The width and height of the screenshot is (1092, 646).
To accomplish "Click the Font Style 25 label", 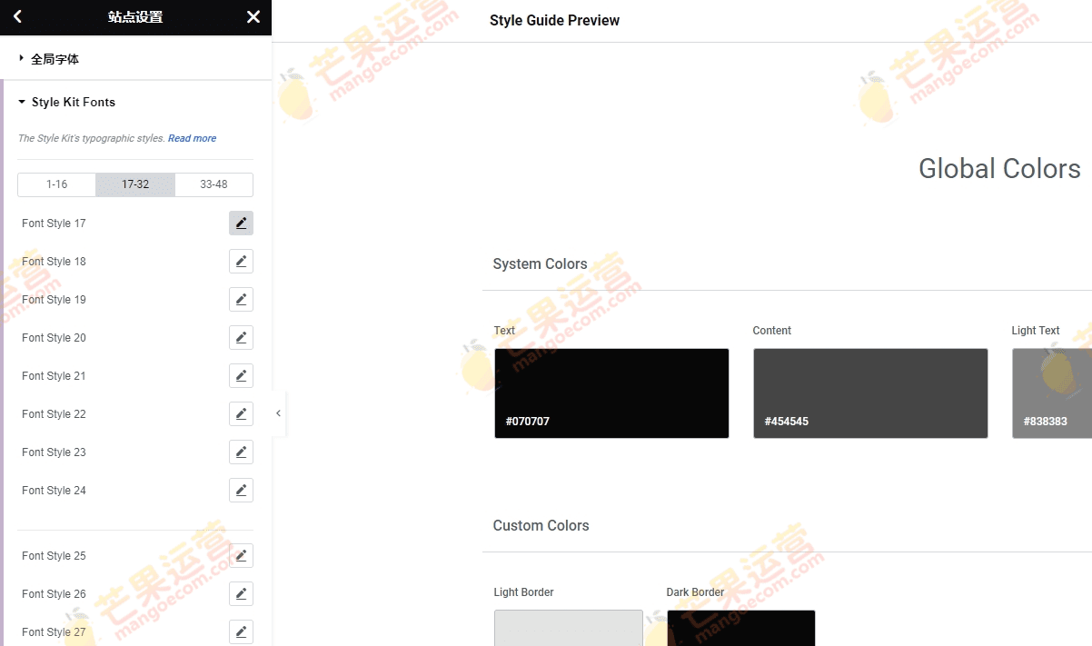I will (54, 556).
